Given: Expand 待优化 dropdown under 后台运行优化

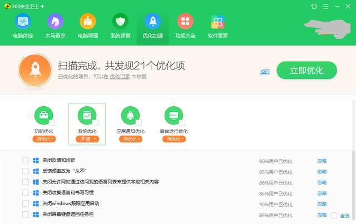Looking at the screenshot, I should point(174,139).
